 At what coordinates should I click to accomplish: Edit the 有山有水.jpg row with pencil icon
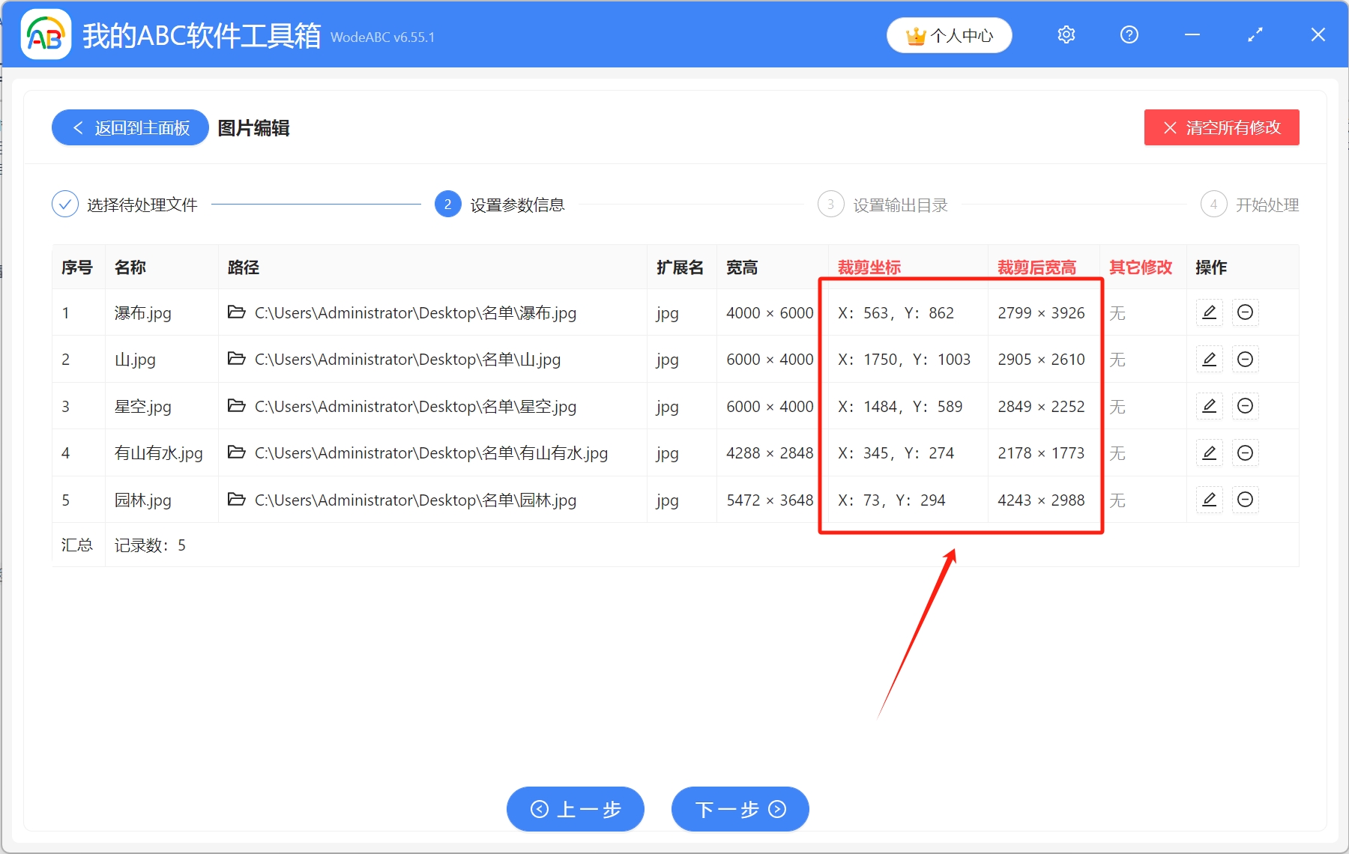pos(1210,453)
